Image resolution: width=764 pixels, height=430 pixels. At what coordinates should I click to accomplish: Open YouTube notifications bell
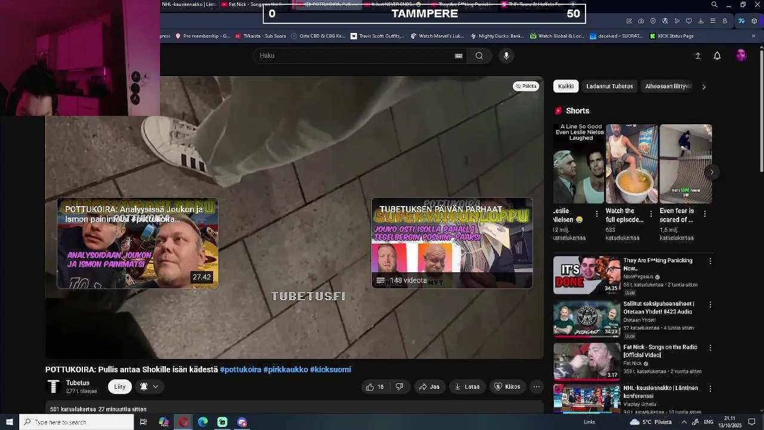coord(717,56)
